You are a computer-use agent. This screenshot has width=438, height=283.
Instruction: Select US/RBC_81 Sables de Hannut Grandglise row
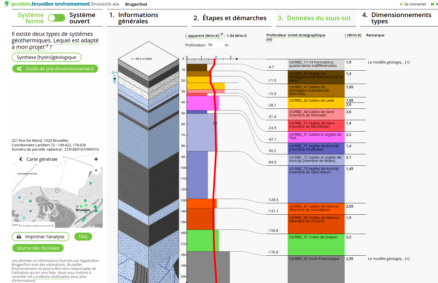point(316,209)
